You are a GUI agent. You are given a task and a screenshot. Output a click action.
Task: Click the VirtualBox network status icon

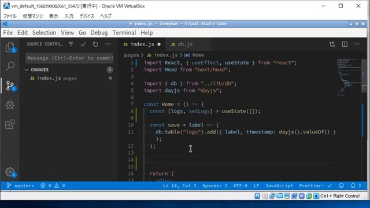click(x=272, y=196)
